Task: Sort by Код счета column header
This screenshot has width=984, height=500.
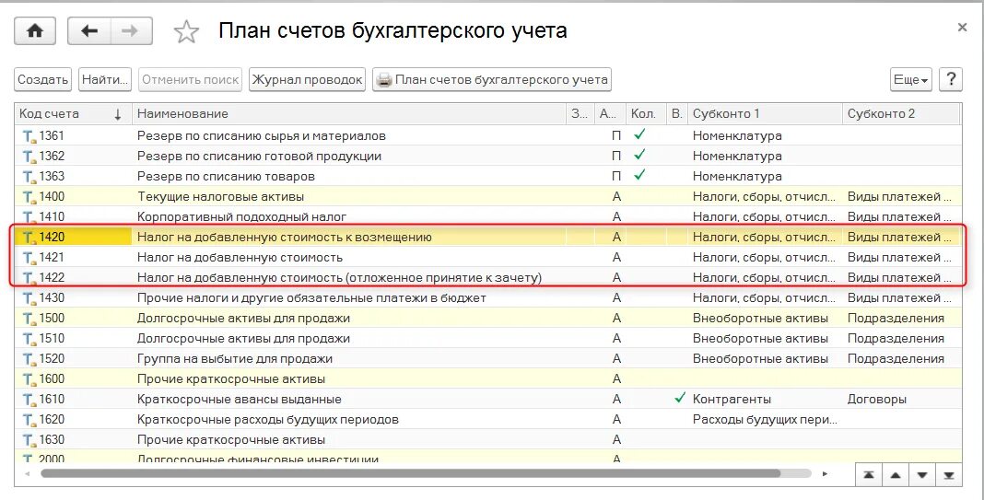Action: tap(73, 113)
